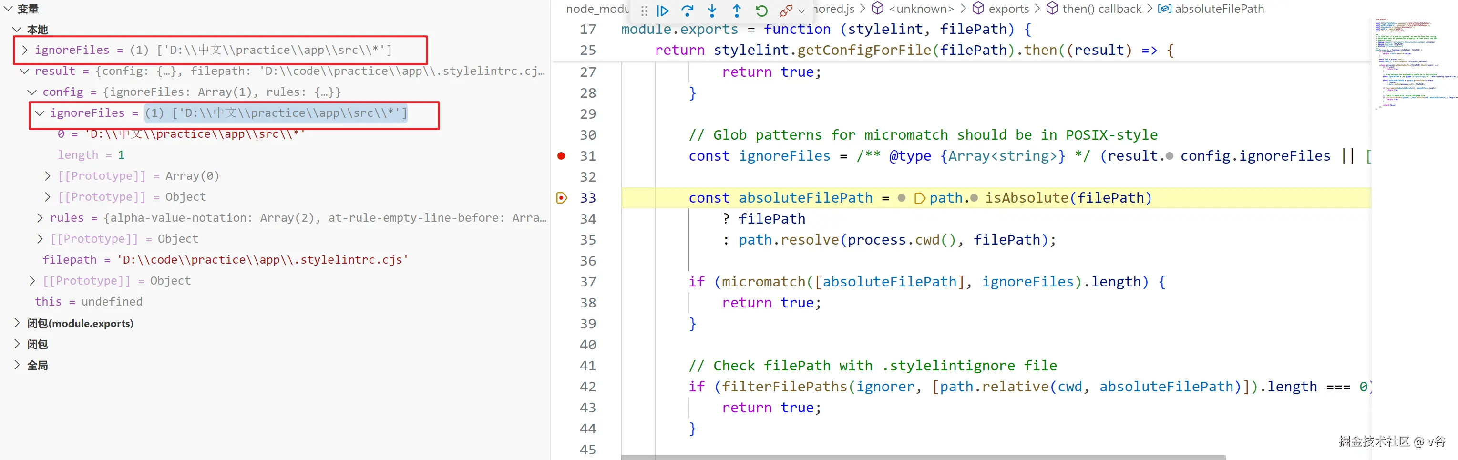The image size is (1458, 460).
Task: Restart the debug session
Action: pyautogui.click(x=761, y=11)
